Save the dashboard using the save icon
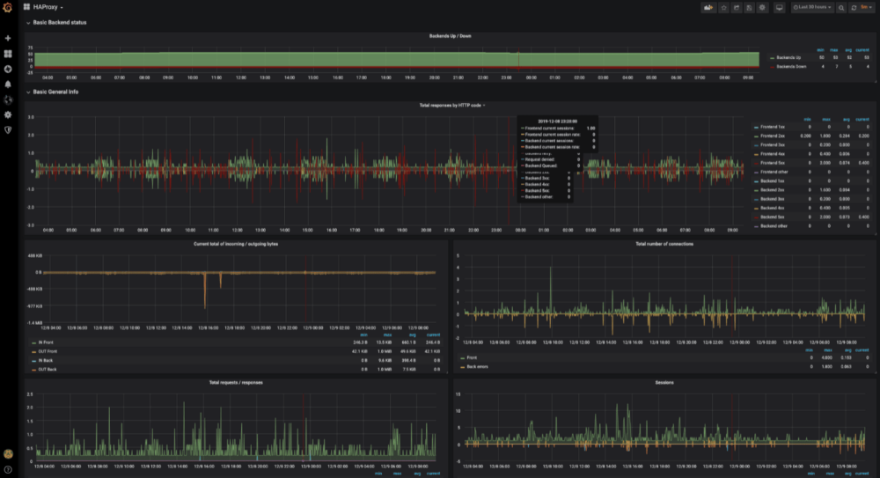880x478 pixels. [749, 7]
